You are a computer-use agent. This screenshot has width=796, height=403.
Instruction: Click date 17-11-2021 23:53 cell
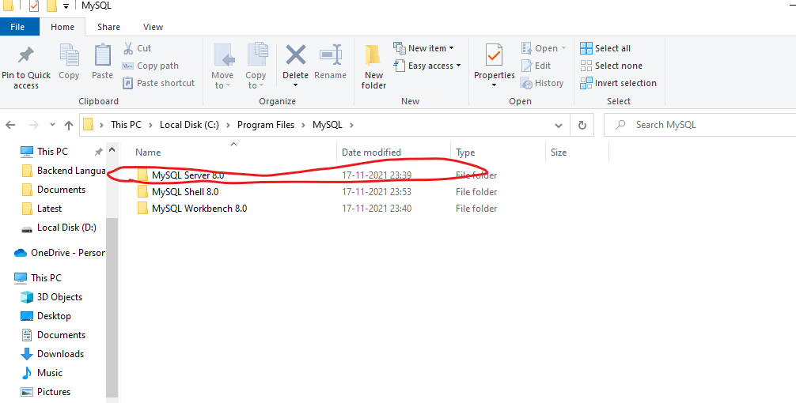point(376,192)
